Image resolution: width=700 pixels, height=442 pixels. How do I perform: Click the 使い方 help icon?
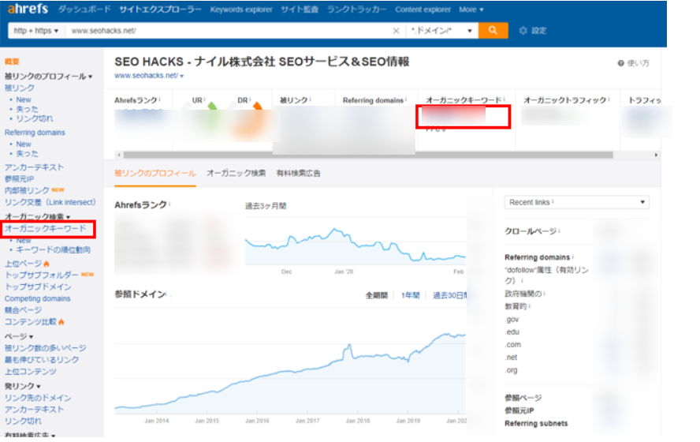tap(620, 63)
